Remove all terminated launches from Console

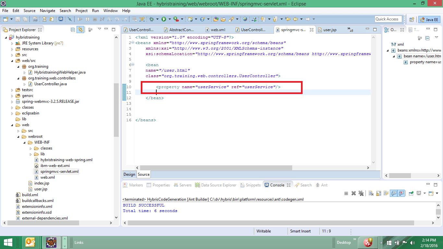[x=362, y=193]
